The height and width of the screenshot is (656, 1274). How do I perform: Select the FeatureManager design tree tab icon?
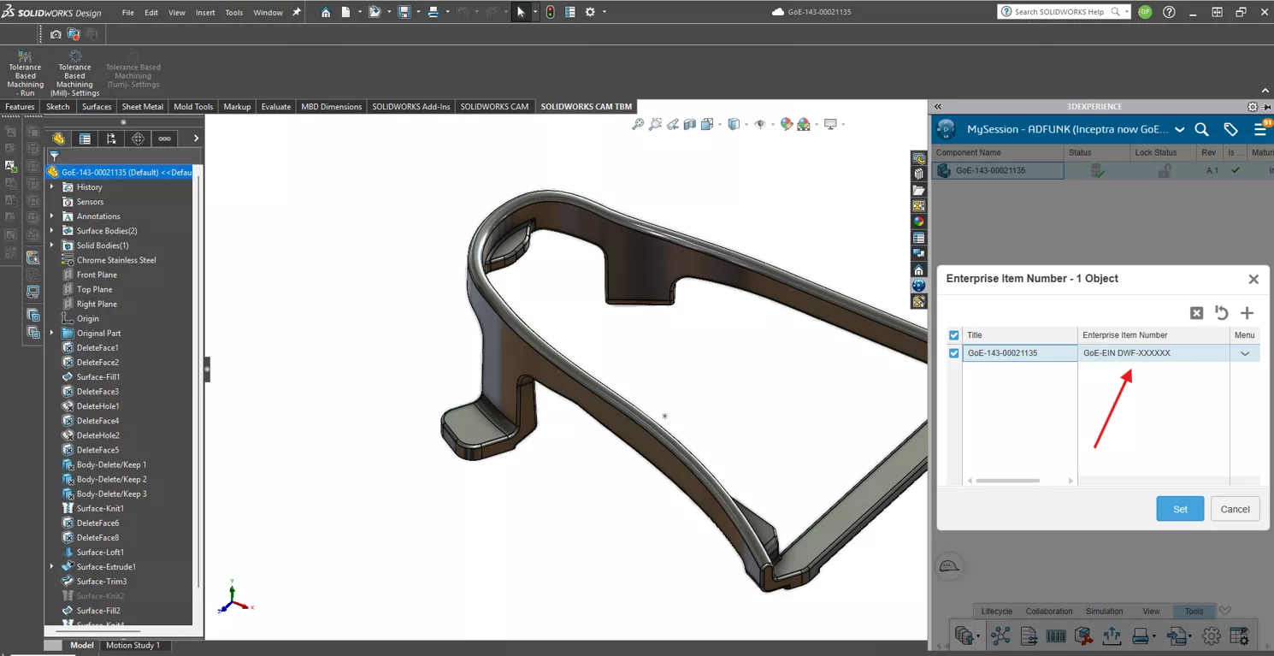58,139
